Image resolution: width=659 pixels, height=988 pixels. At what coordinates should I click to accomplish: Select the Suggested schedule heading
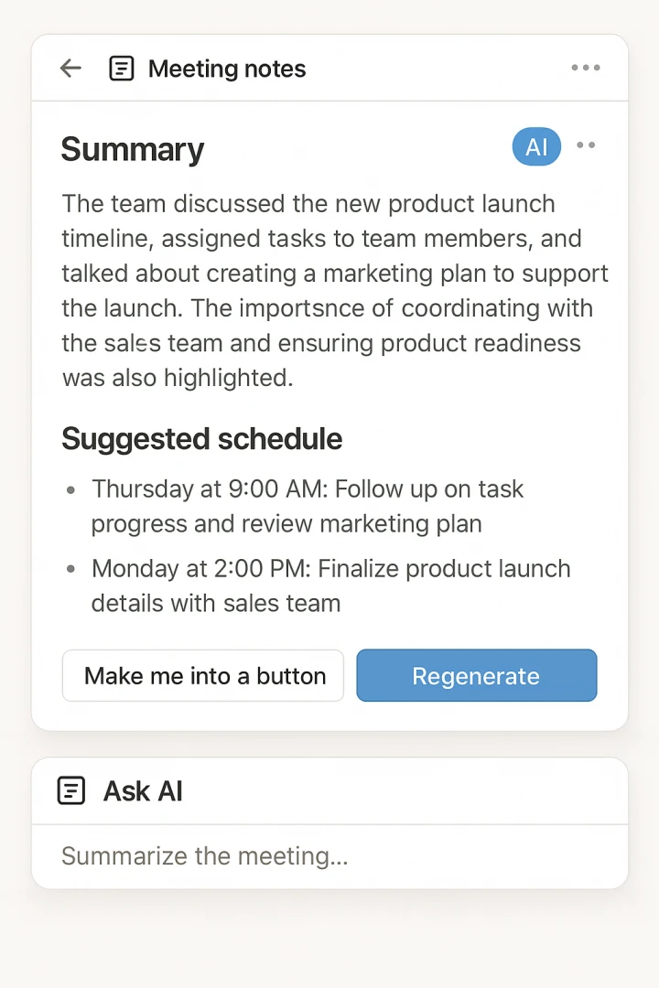tap(201, 438)
